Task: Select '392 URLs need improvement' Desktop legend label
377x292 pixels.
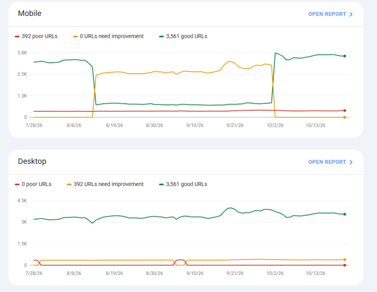Action: [x=109, y=184]
